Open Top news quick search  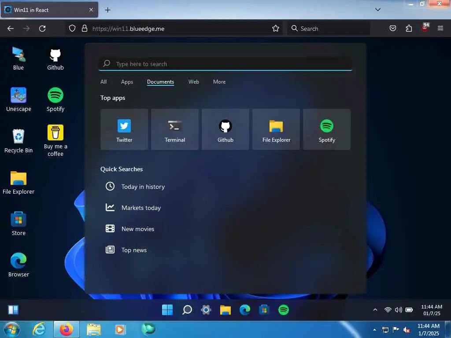click(x=126, y=250)
